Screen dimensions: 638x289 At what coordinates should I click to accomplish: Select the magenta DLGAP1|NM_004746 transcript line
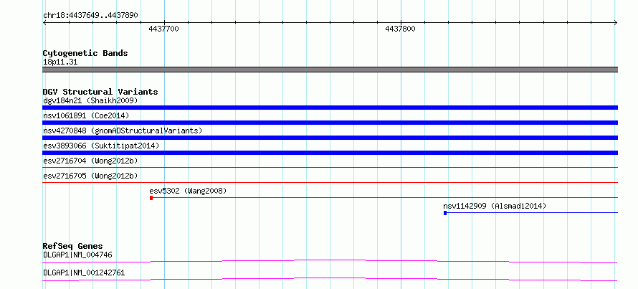click(330, 261)
